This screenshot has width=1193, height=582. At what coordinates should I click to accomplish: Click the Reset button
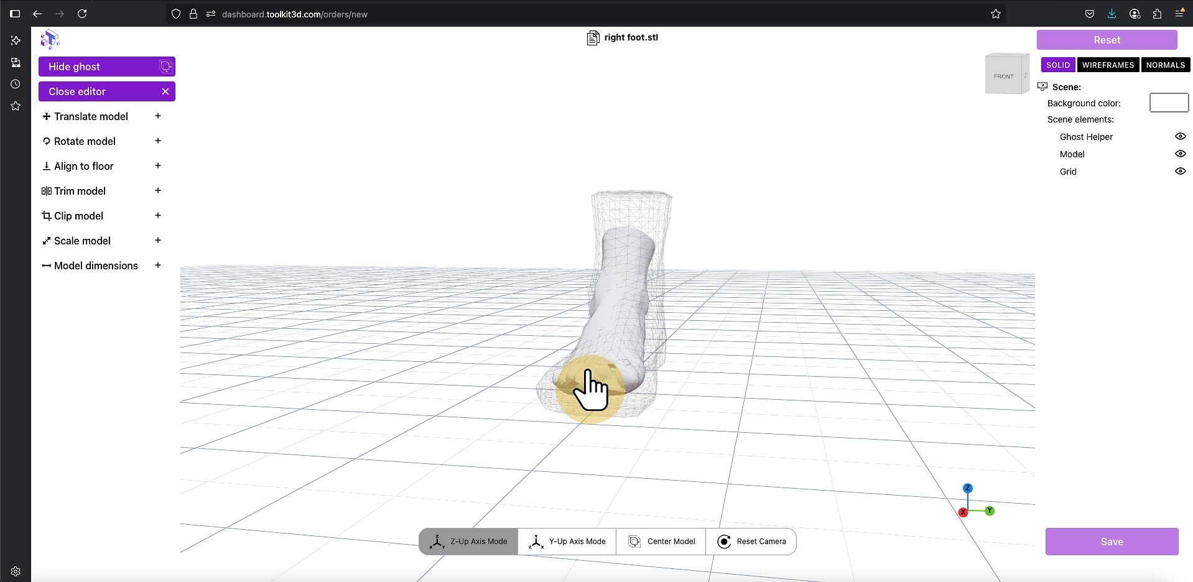pos(1107,40)
